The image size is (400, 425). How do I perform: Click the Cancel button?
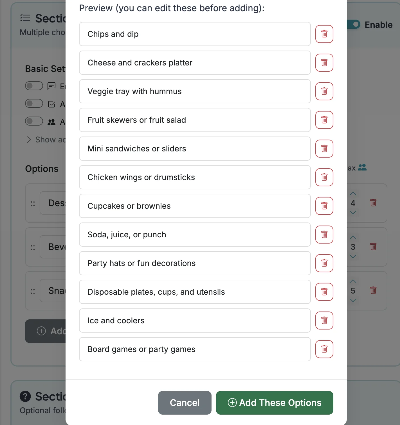185,403
